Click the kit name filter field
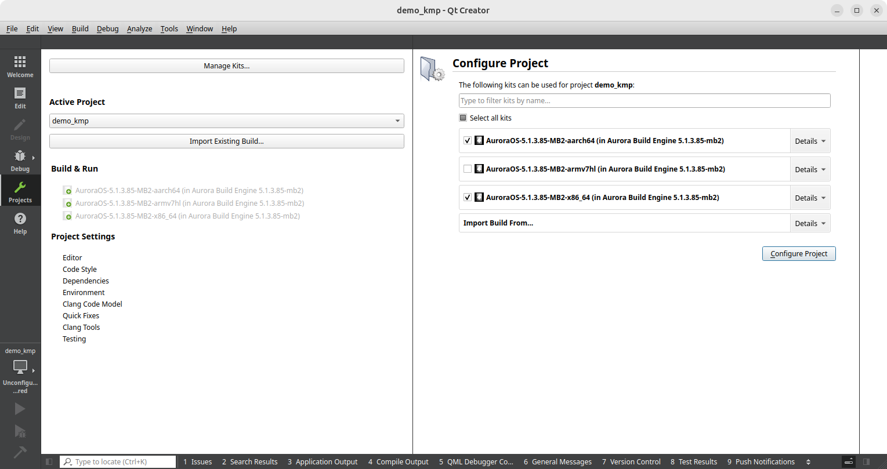This screenshot has width=887, height=469. click(644, 101)
